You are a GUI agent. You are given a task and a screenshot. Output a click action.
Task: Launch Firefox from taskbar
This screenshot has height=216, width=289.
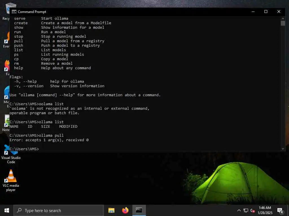point(125,210)
